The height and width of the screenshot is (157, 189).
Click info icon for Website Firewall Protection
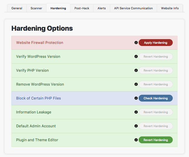pyautogui.click(x=136, y=43)
